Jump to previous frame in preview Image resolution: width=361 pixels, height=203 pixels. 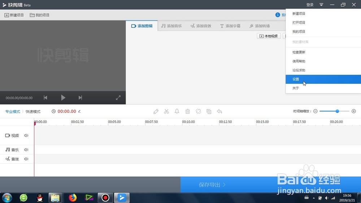click(45, 98)
